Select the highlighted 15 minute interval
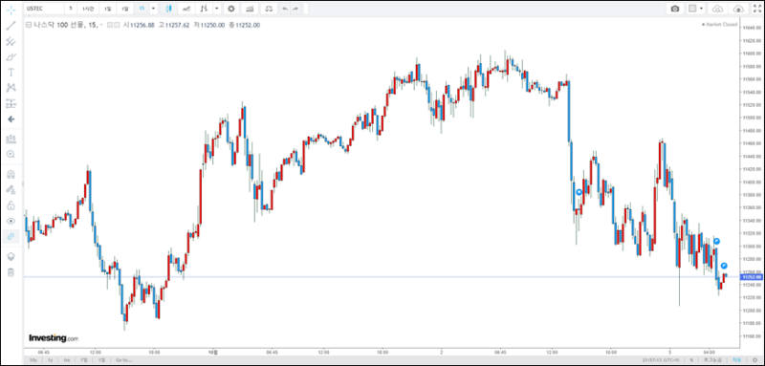 click(142, 9)
